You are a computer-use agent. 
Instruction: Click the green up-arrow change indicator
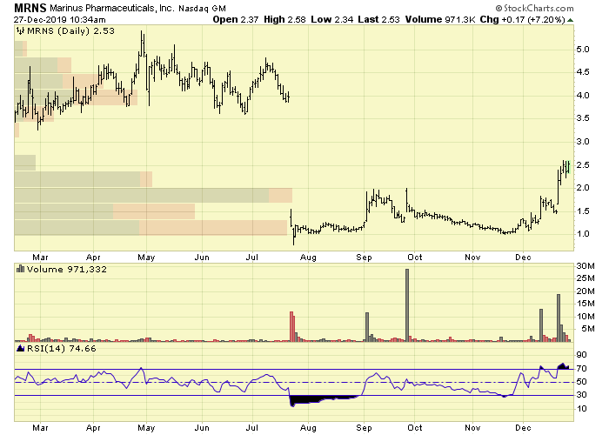pos(570,20)
